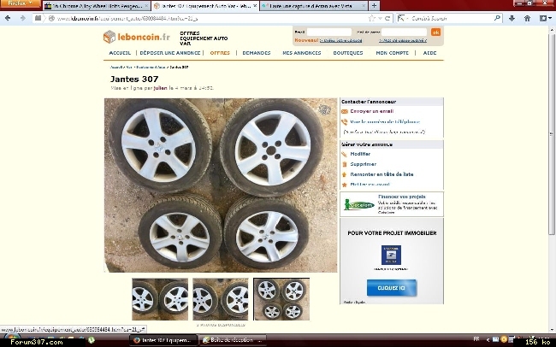Switch to the Jantes 307 Firefox taskbar button
The image size is (556, 347).
[x=163, y=340]
